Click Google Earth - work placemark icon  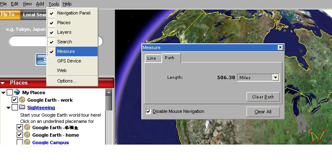coord(22,100)
